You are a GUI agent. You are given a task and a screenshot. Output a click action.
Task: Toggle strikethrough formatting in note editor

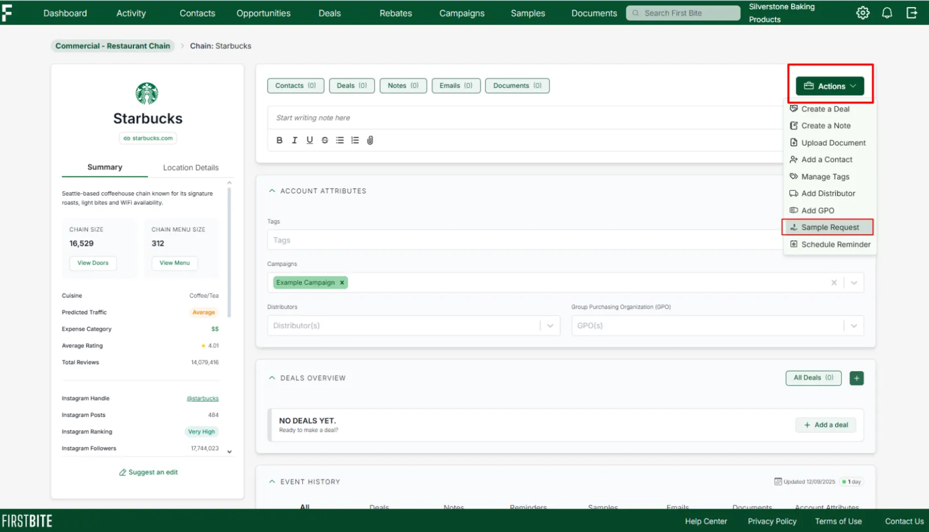coord(325,140)
